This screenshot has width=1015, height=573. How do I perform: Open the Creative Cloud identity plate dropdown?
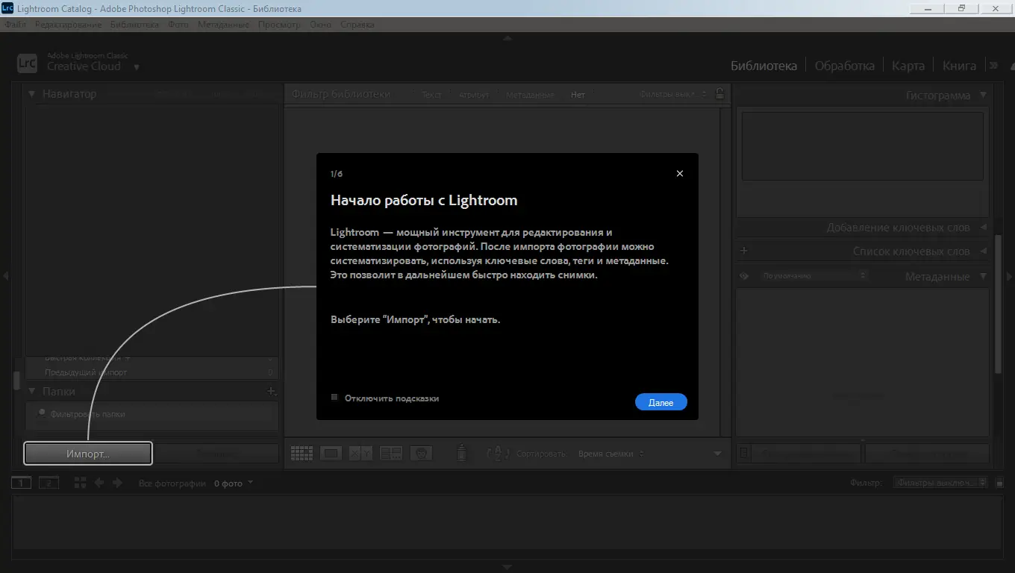[x=137, y=67]
